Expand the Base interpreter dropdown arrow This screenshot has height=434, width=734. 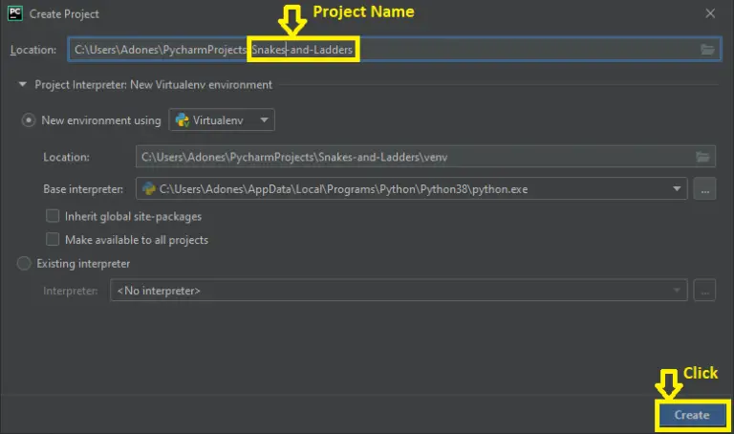tap(677, 189)
